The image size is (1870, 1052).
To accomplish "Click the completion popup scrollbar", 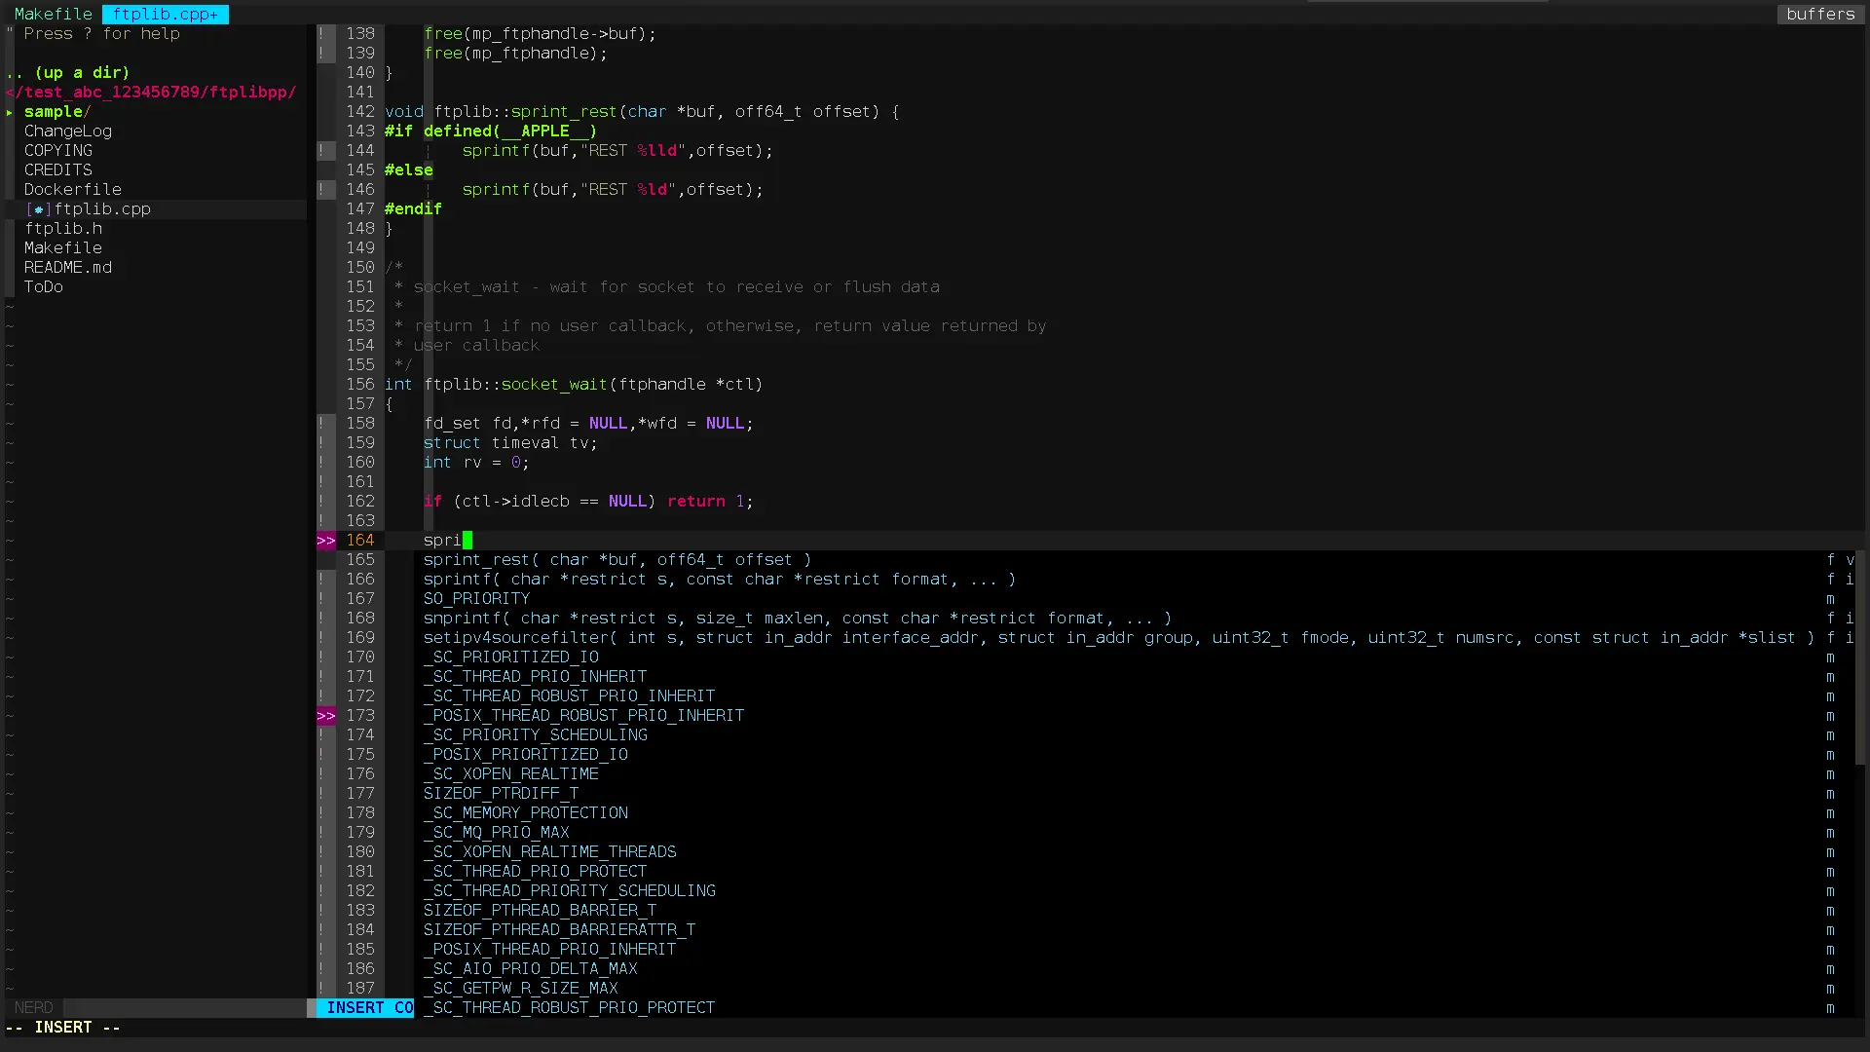I will 1860,657.
